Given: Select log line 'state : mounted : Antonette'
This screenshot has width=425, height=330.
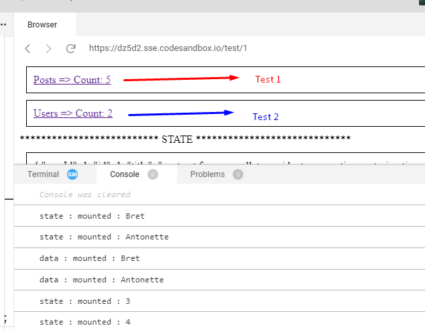Looking at the screenshot, I should pos(104,237).
